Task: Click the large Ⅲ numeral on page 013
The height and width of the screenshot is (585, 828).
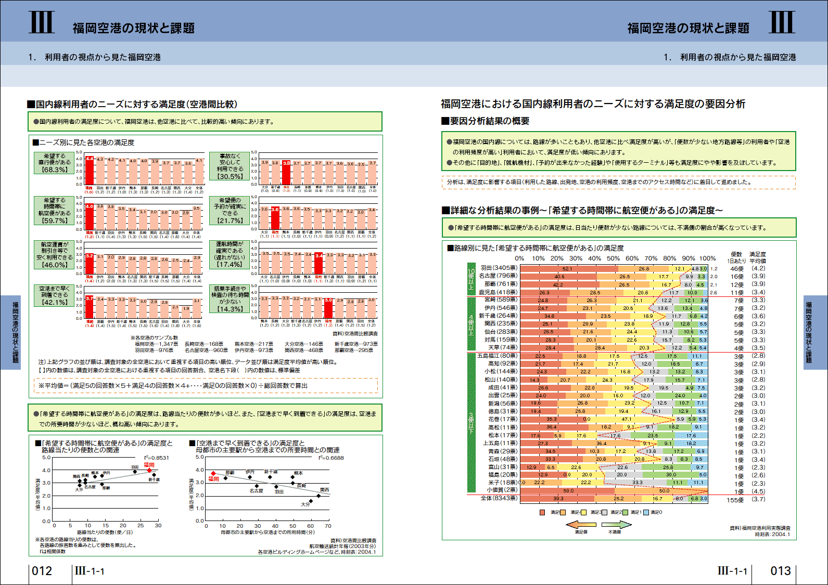Action: click(x=782, y=22)
